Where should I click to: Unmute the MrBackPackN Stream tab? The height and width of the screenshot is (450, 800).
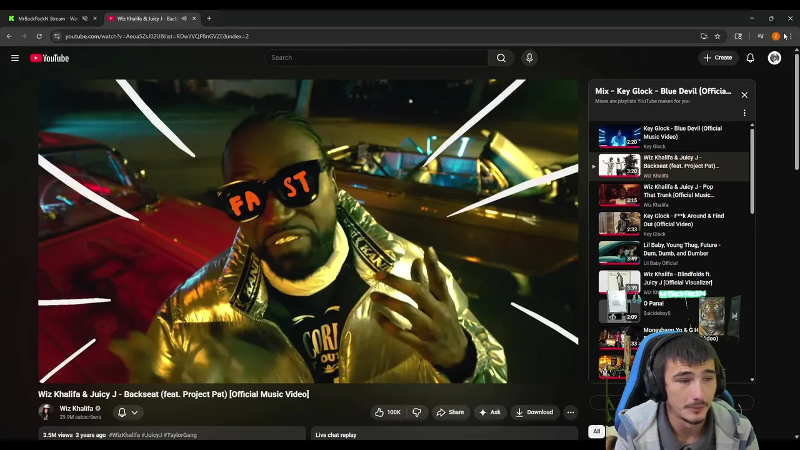[85, 19]
